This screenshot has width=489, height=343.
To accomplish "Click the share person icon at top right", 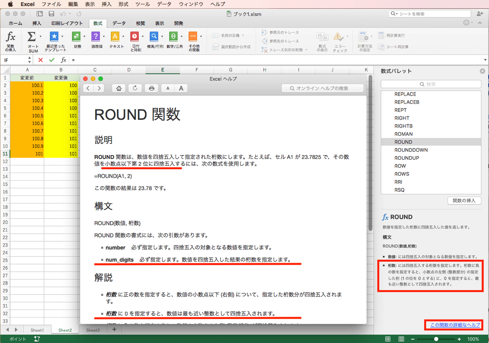I will tap(479, 14).
